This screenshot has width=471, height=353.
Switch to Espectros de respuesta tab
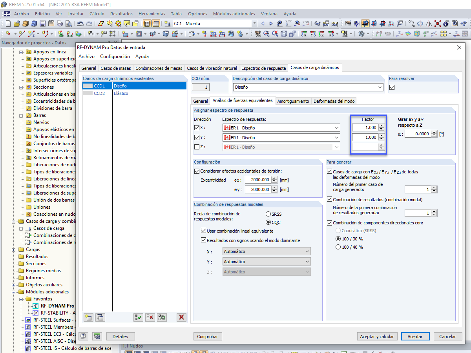tap(263, 68)
